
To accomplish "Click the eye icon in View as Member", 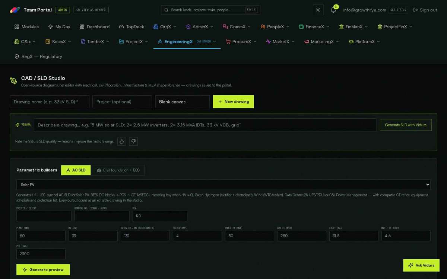I will 78,10.
